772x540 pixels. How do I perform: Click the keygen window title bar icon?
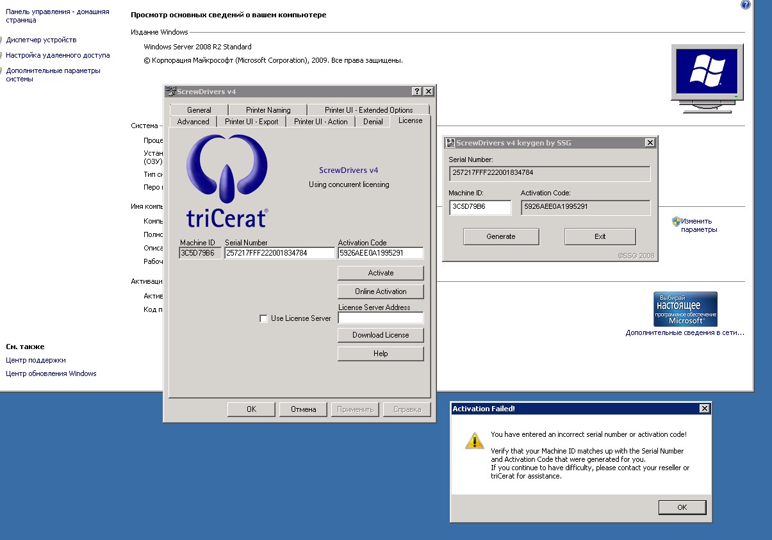[x=450, y=143]
